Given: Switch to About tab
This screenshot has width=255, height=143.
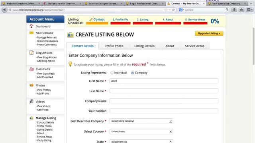Looking at the screenshot, I should (x=170, y=46).
